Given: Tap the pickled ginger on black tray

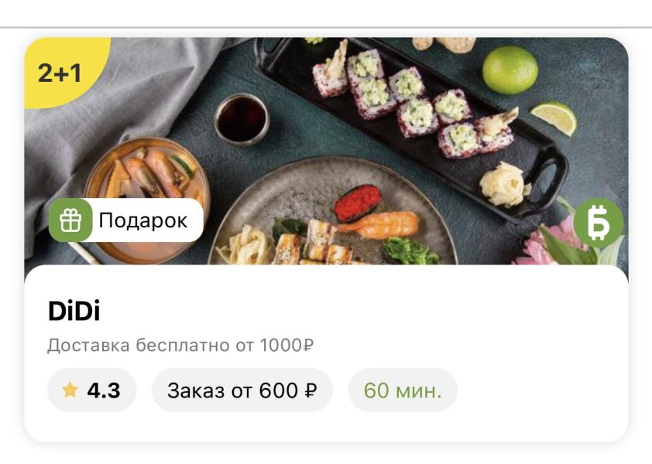Looking at the screenshot, I should [504, 184].
